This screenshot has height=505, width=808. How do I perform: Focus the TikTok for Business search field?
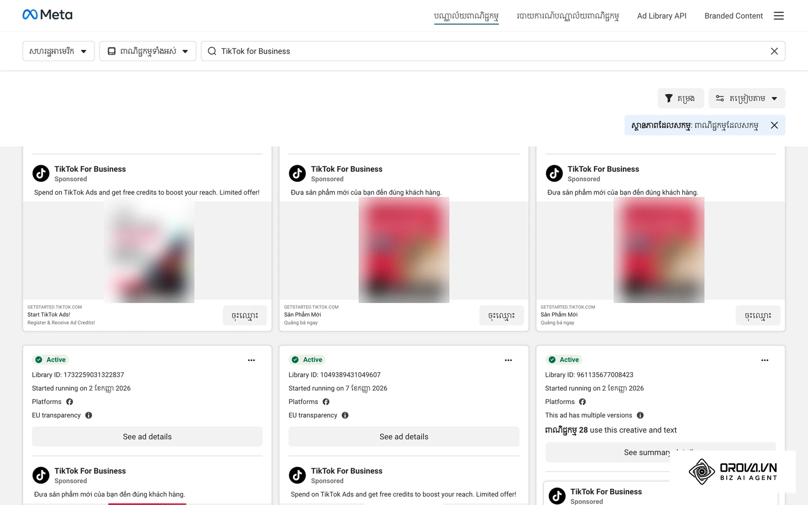tap(492, 51)
